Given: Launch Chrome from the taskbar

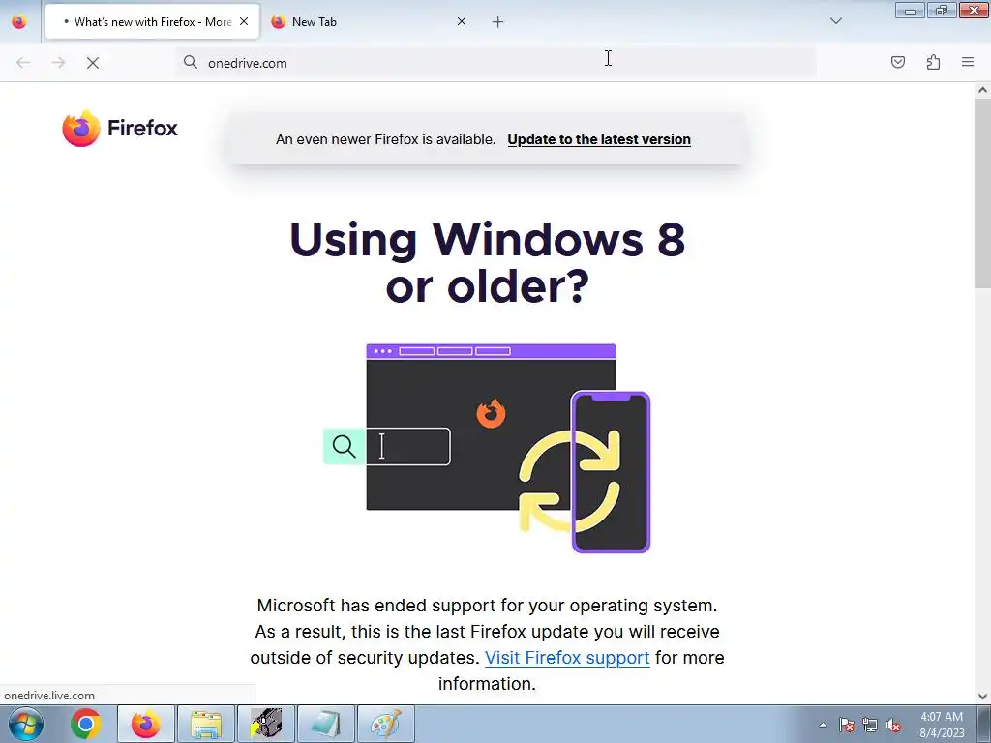Looking at the screenshot, I should click(86, 724).
